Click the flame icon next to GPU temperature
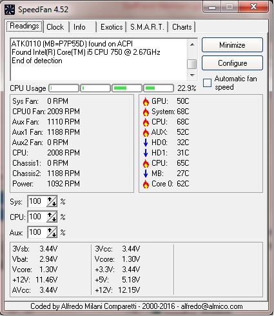The height and width of the screenshot is (316, 274). 146,101
